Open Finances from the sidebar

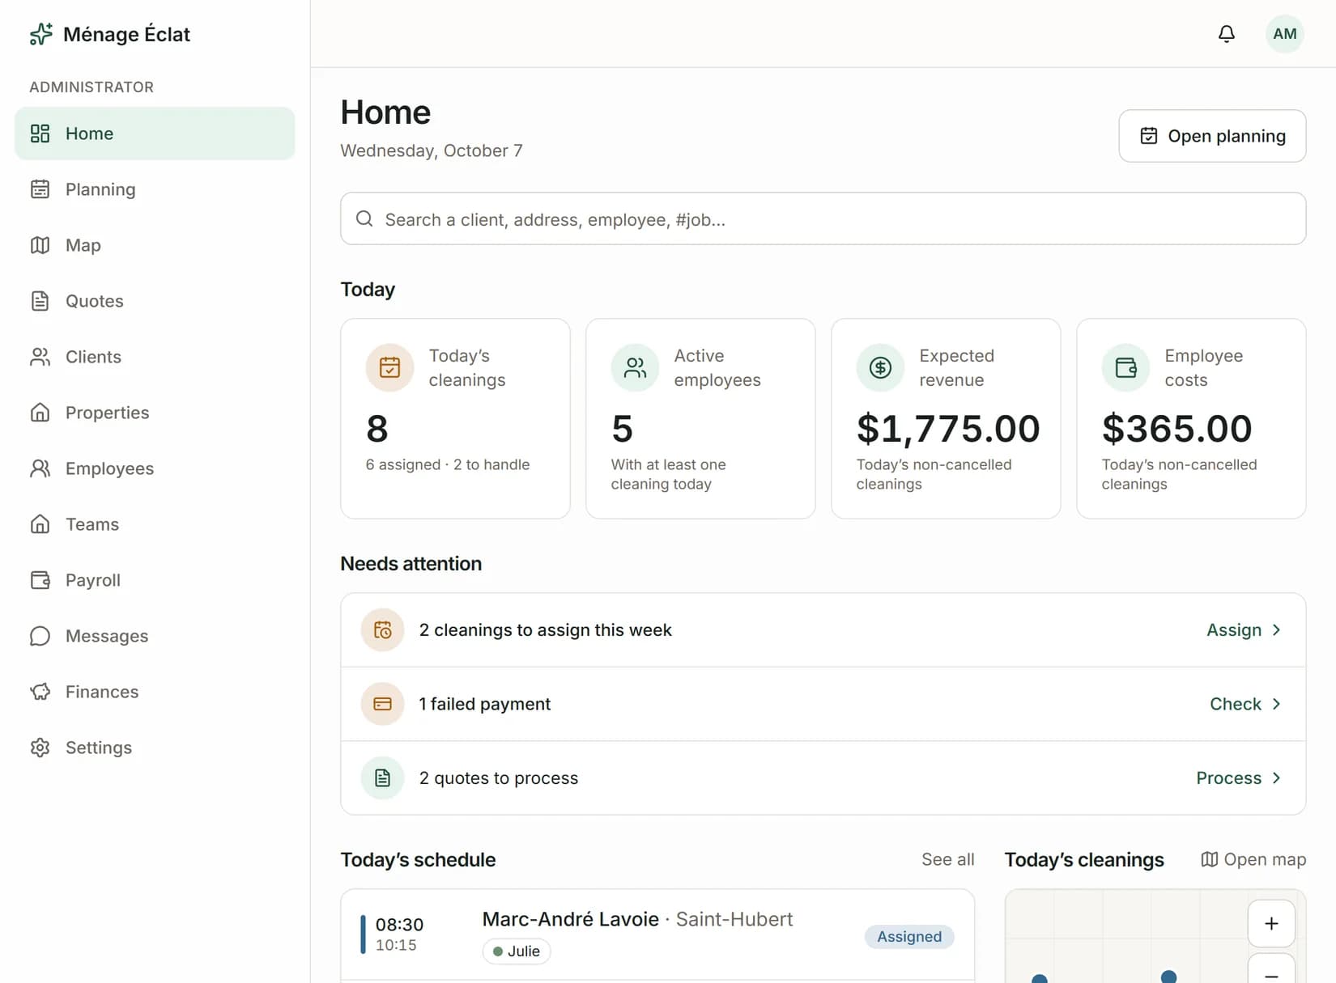(x=155, y=692)
